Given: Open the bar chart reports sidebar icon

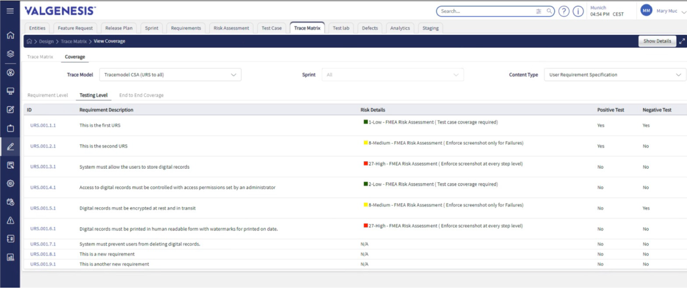Looking at the screenshot, I should [x=10, y=257].
